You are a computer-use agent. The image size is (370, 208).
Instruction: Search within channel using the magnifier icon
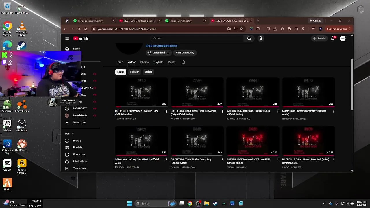[183, 62]
